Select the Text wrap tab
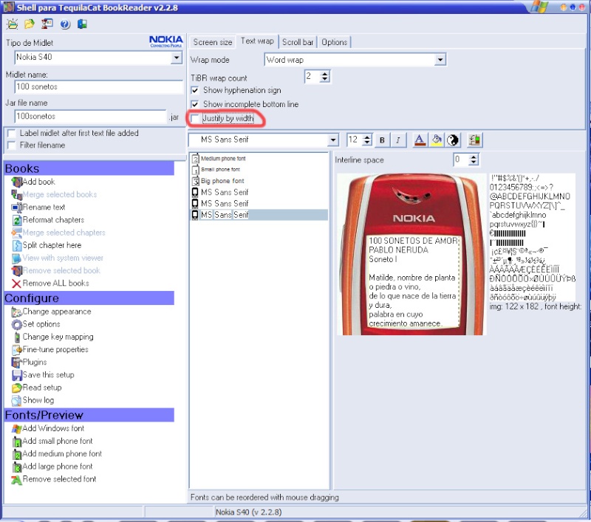 click(x=257, y=41)
